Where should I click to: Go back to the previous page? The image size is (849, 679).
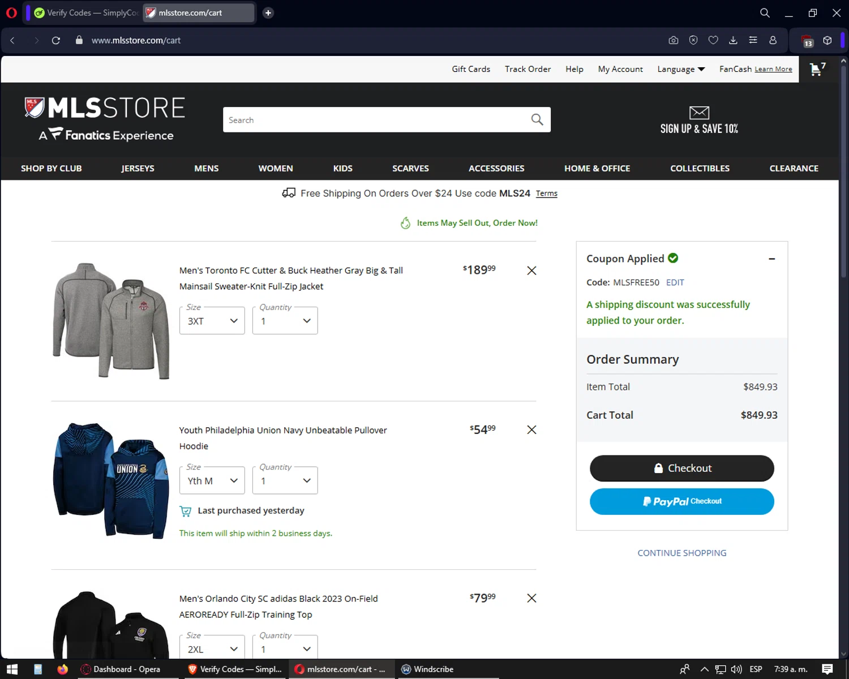12,40
